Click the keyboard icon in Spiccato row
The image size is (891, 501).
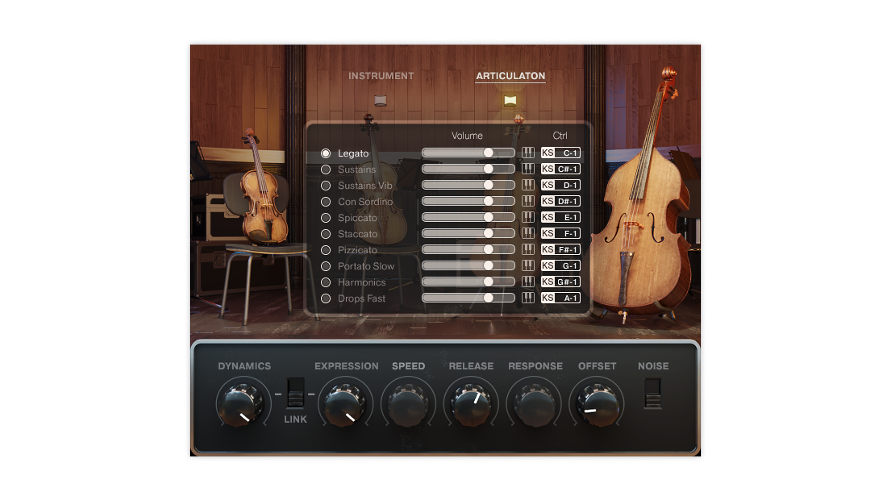(528, 217)
